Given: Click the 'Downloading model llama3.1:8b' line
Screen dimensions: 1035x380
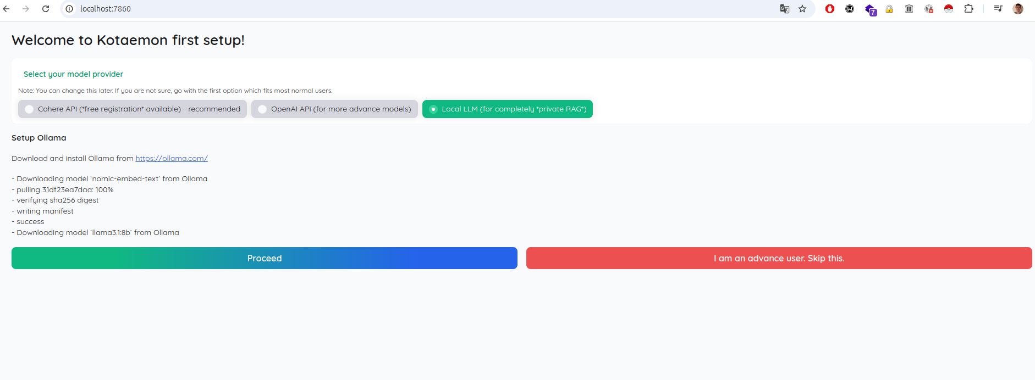Looking at the screenshot, I should tap(95, 232).
